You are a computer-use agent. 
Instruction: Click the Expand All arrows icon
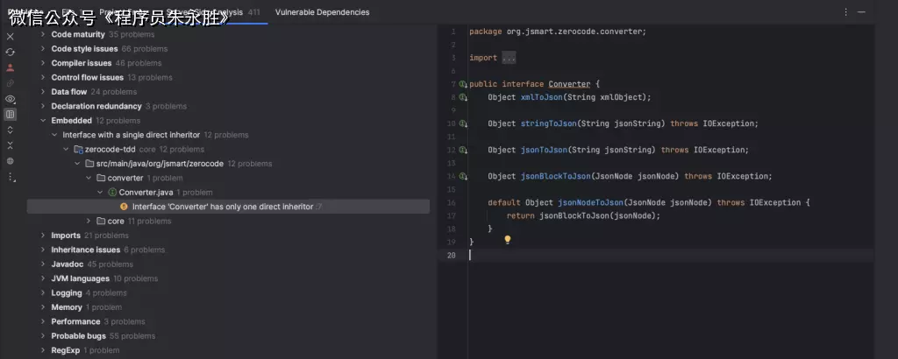[11, 130]
